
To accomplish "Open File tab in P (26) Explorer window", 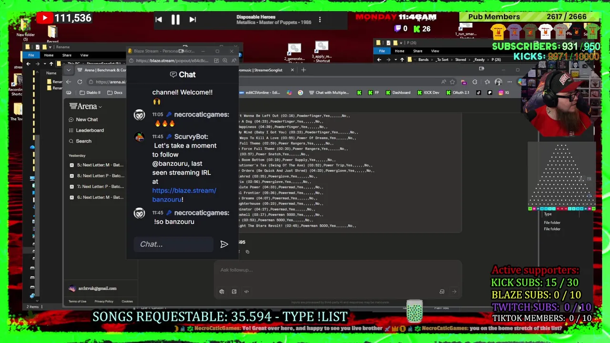I will (382, 51).
